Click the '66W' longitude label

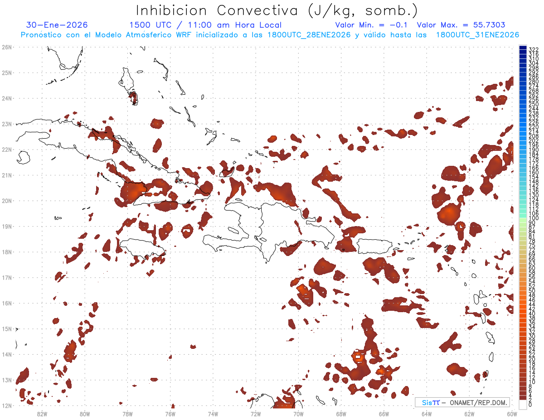[384, 414]
